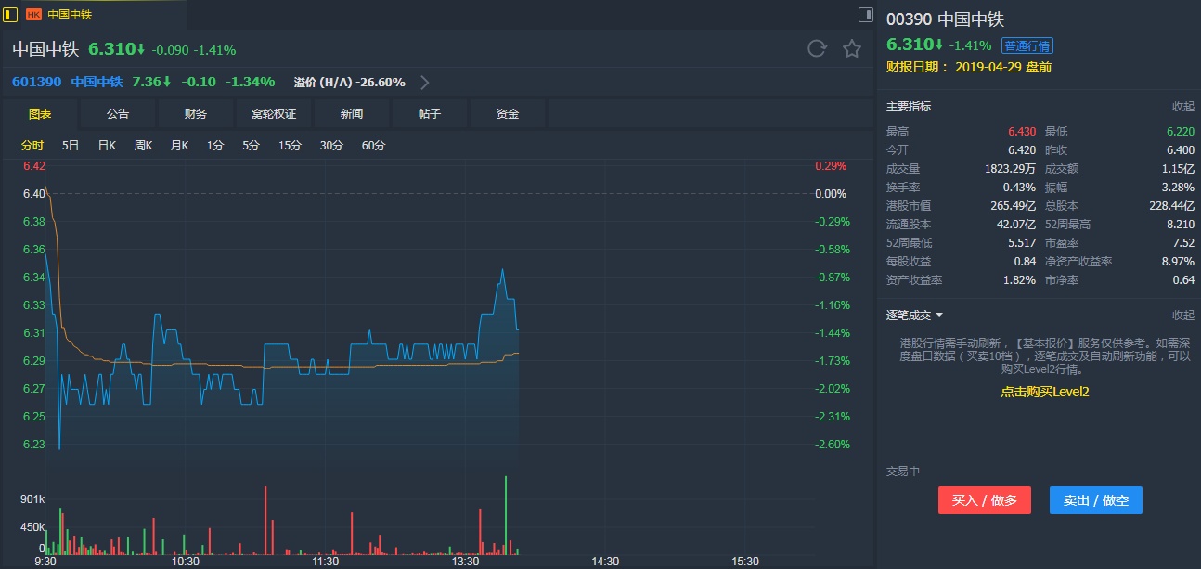Select the 15分 chart period
This screenshot has height=569, width=1201.
point(290,146)
